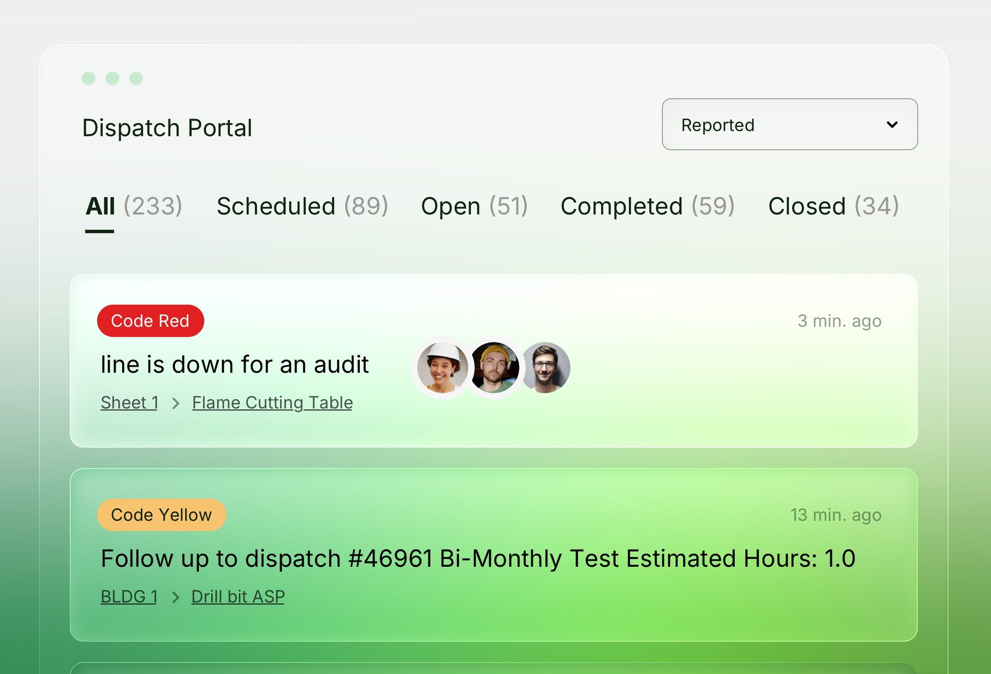This screenshot has width=991, height=674.
Task: Follow the BLDG 1 link
Action: coord(129,596)
